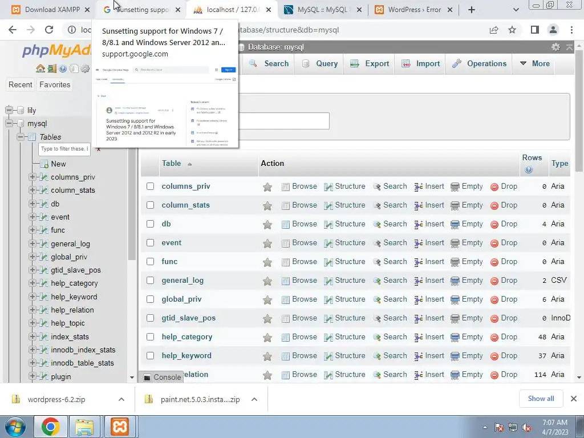Check the global_priv table checkbox
Screen dimensions: 584x438
click(150, 299)
